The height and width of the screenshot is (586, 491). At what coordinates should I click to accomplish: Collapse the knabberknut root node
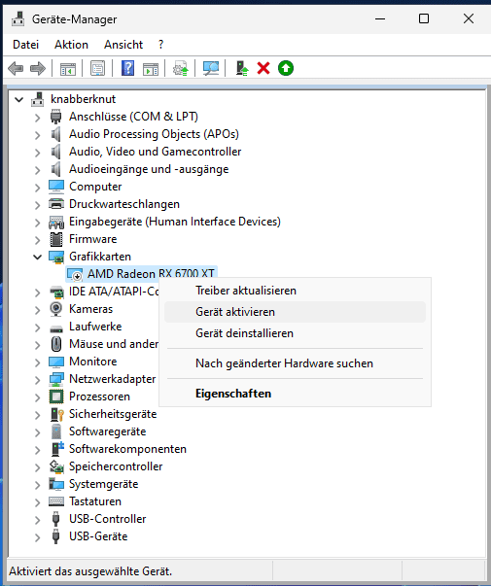click(x=18, y=99)
